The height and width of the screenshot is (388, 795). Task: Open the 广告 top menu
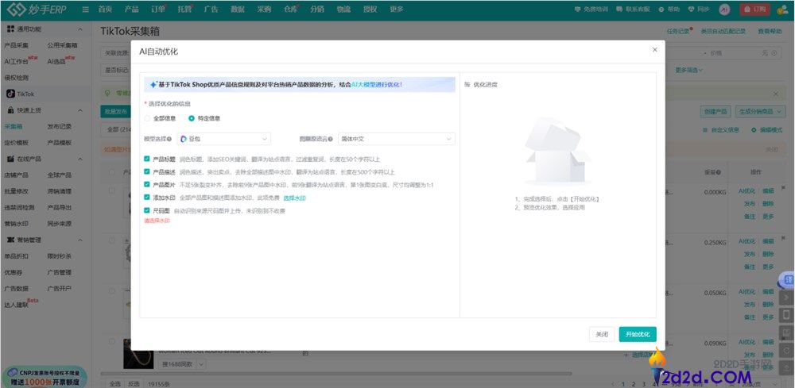click(211, 9)
